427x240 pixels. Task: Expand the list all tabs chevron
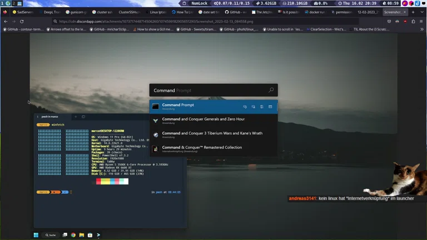pos(422,12)
